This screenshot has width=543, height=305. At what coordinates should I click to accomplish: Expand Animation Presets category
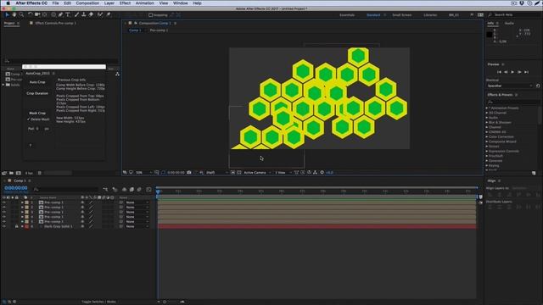tap(486, 108)
